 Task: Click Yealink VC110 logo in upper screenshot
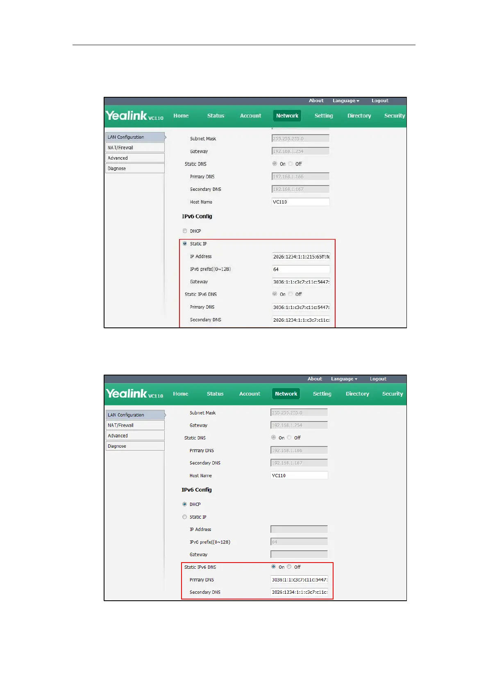pyautogui.click(x=134, y=116)
